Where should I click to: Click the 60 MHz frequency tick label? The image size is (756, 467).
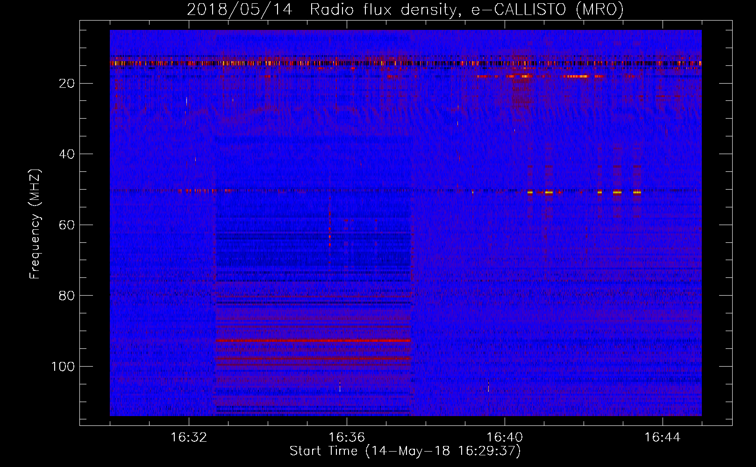[x=67, y=225]
